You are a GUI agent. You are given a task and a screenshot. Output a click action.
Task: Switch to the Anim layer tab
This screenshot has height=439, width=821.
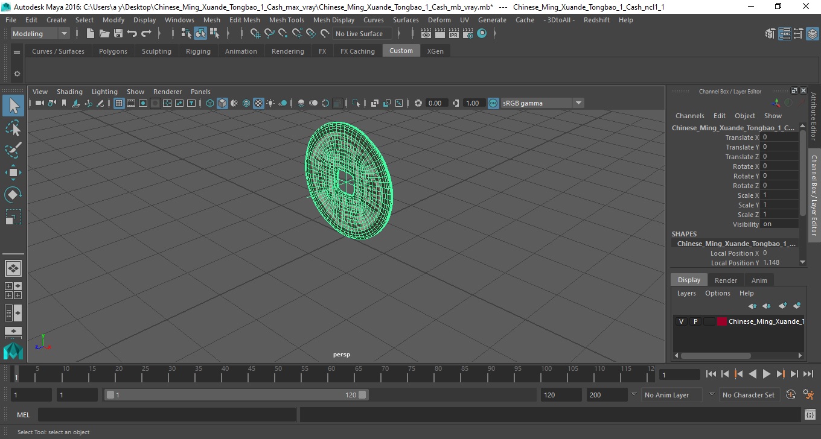(759, 280)
